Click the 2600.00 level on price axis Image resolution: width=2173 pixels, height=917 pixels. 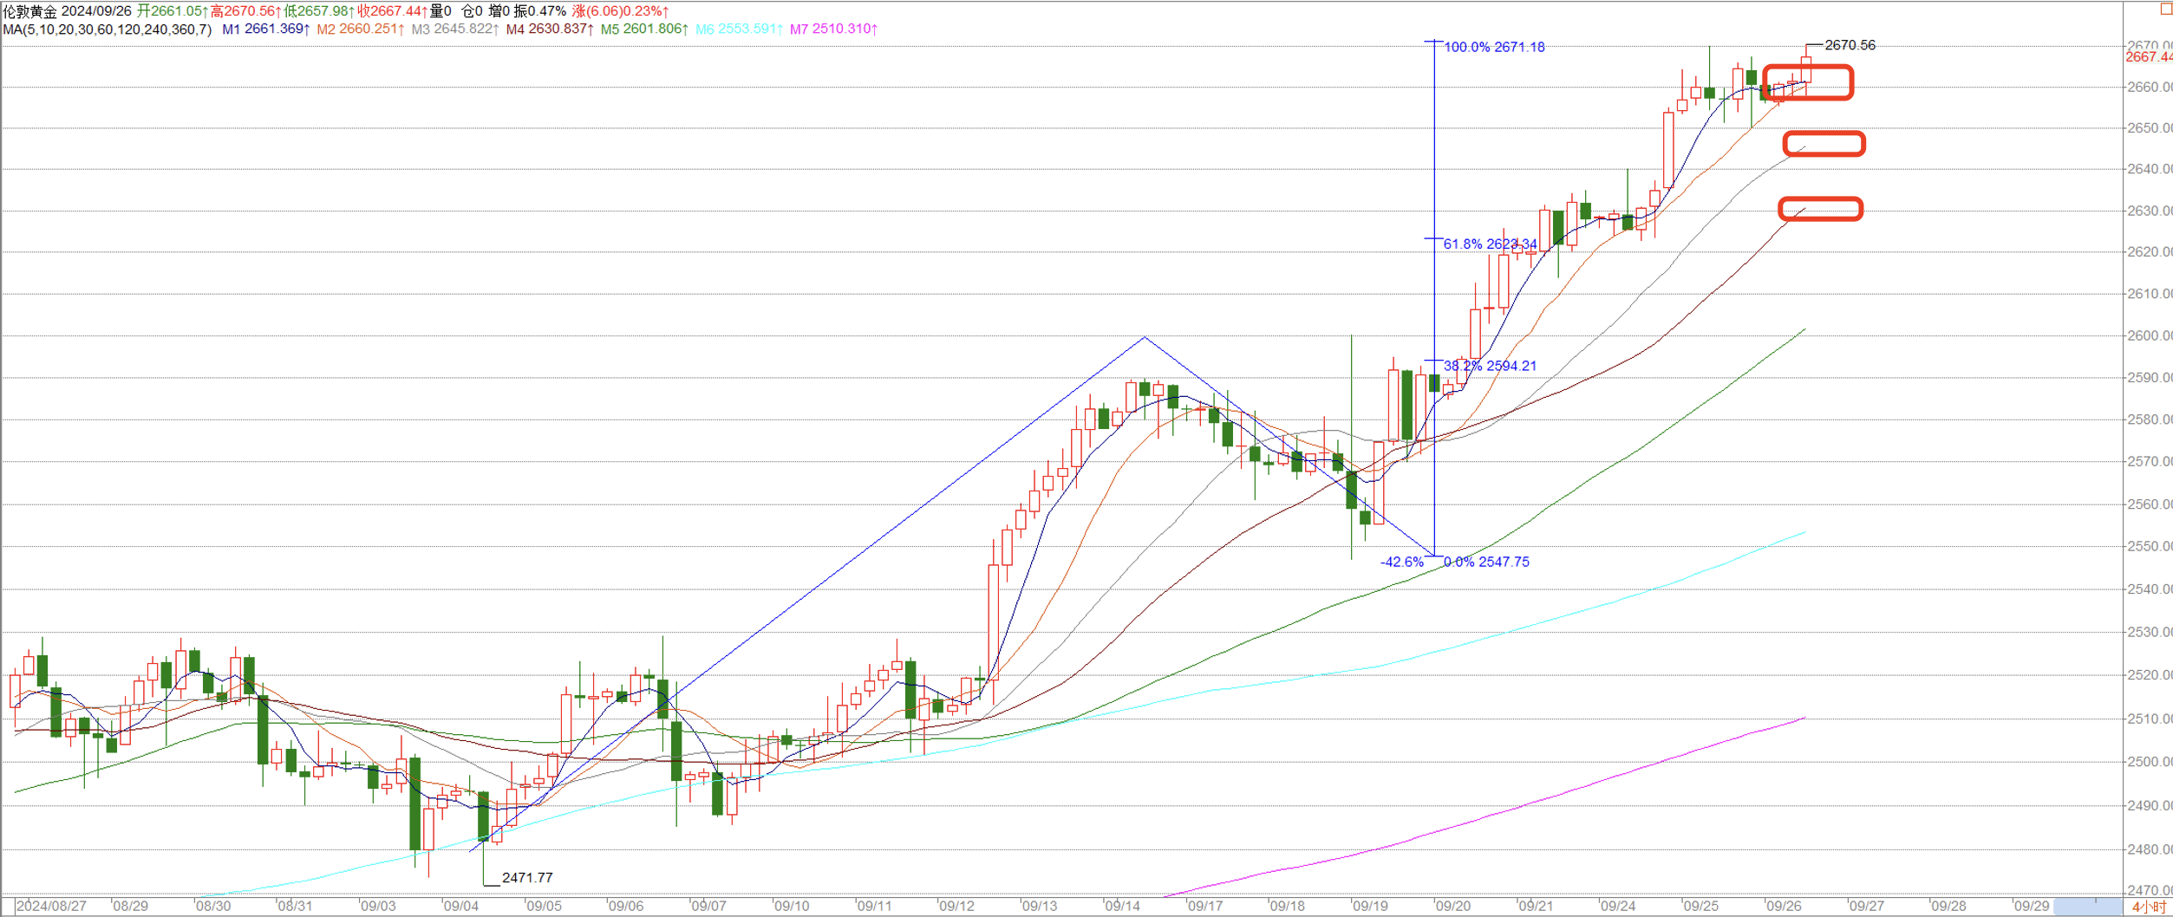click(x=2150, y=336)
